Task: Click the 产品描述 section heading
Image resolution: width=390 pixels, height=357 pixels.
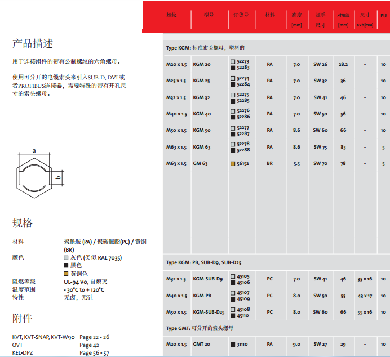Action: [x=33, y=44]
